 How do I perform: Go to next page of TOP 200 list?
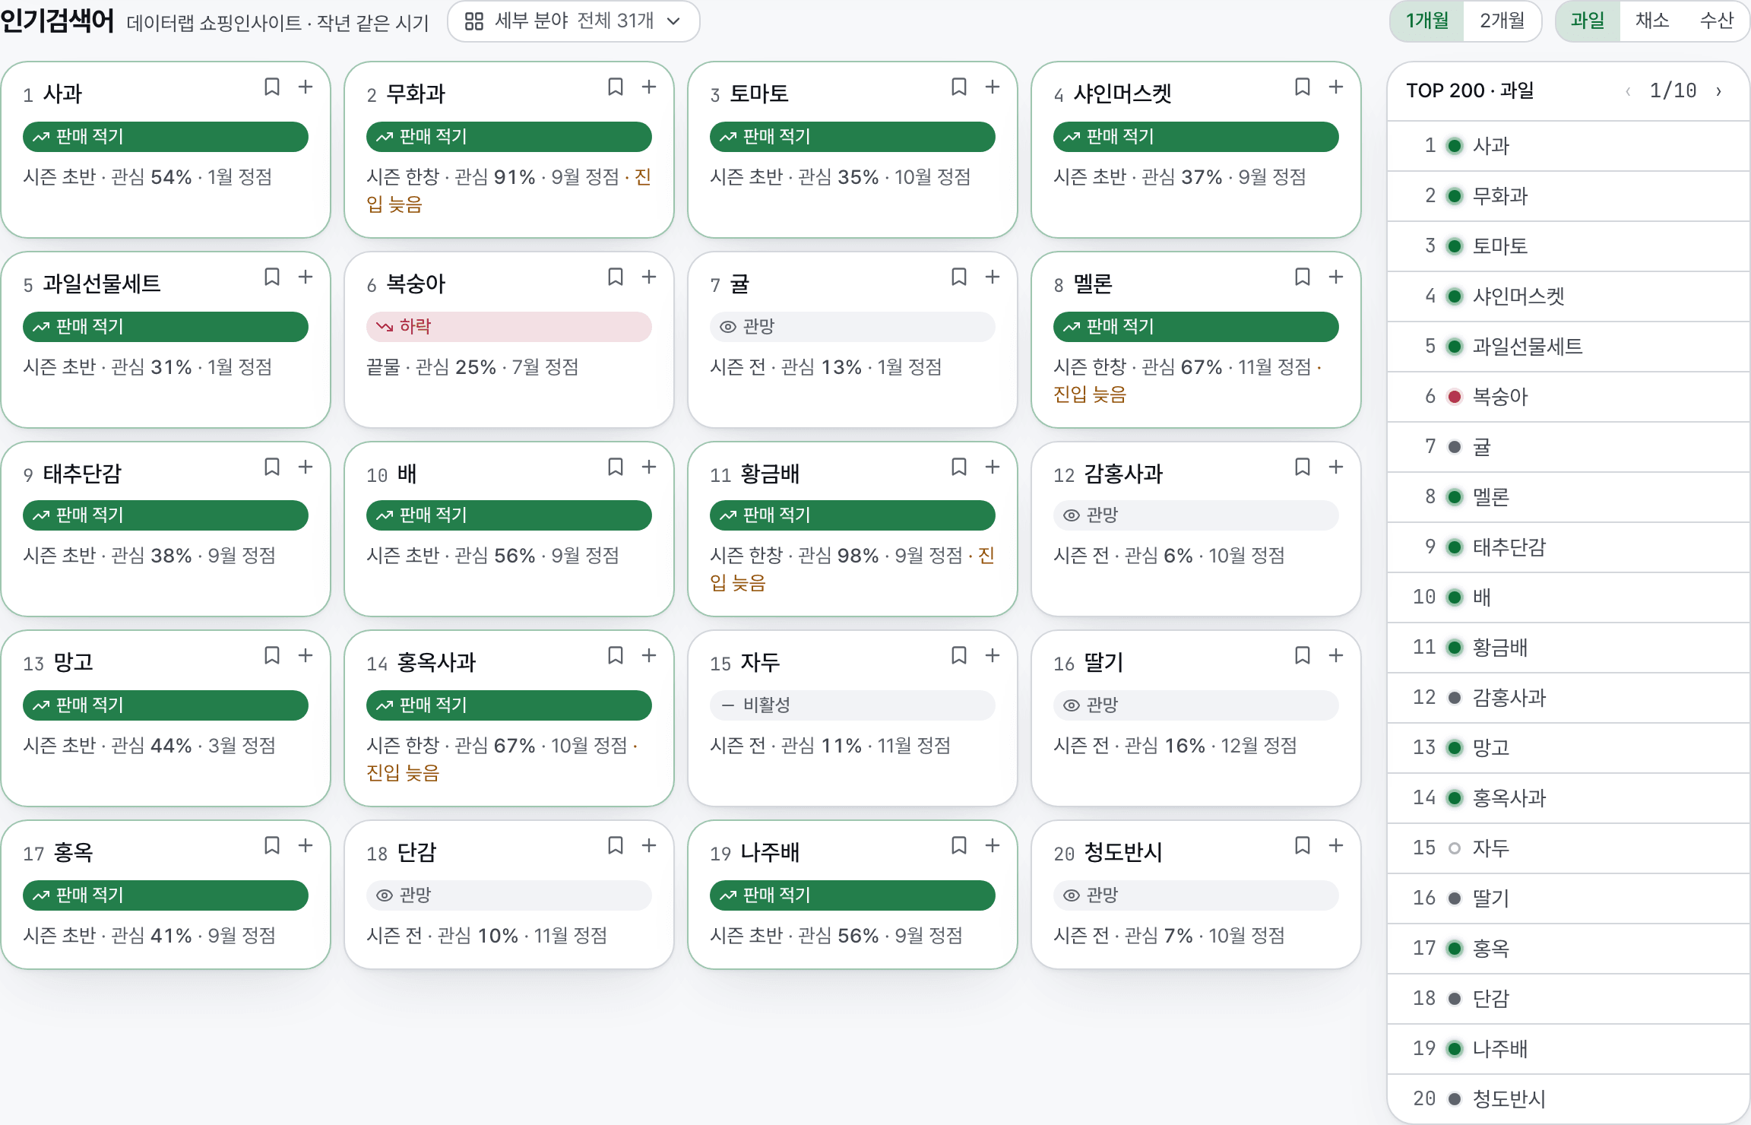1719,91
